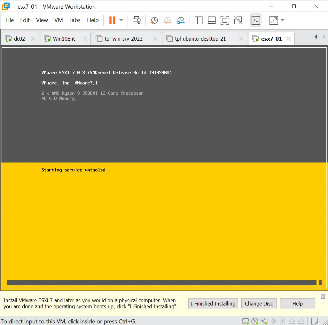Expand the power options dropdown arrow
328x325 pixels.
pos(121,20)
